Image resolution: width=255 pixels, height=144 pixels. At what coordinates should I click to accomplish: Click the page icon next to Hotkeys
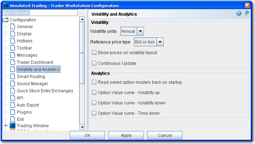click(13, 41)
